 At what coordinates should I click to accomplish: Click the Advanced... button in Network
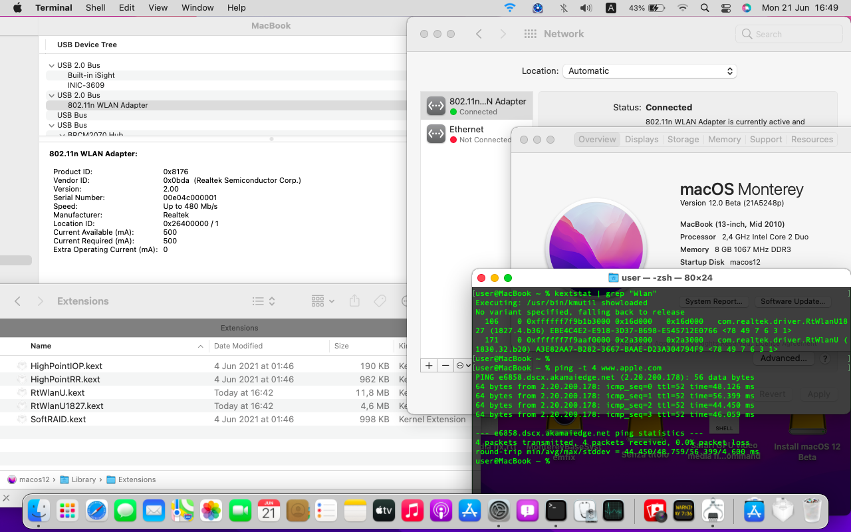tap(783, 358)
